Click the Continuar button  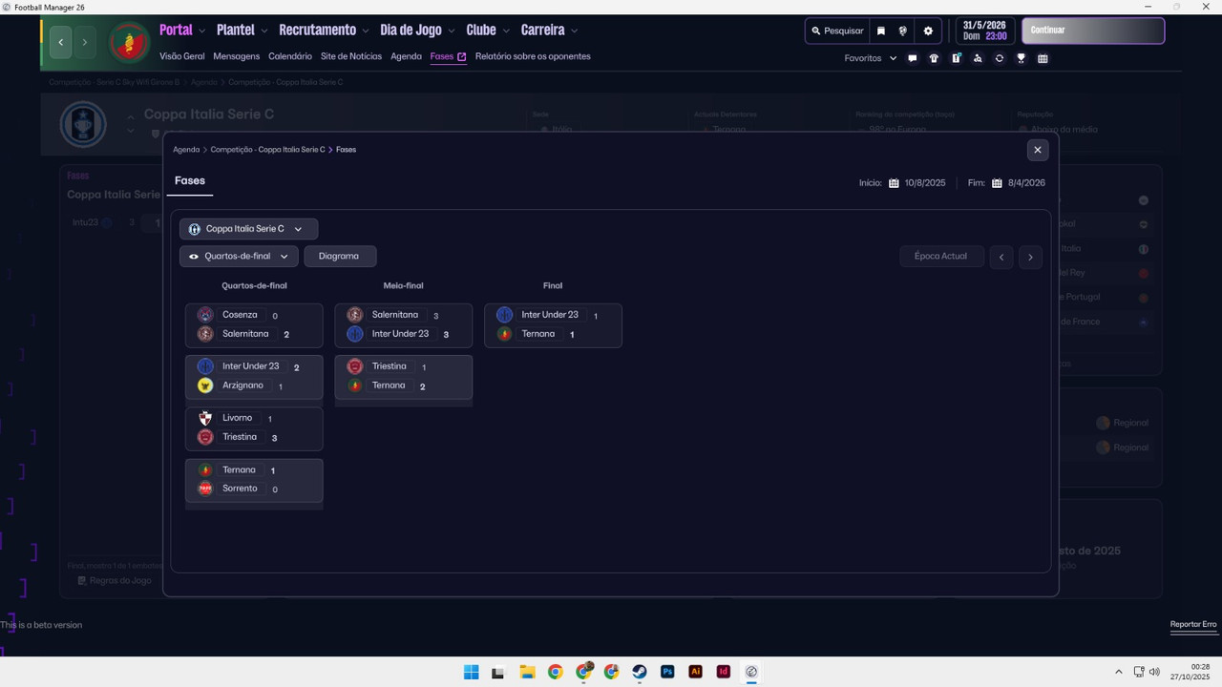pyautogui.click(x=1093, y=31)
